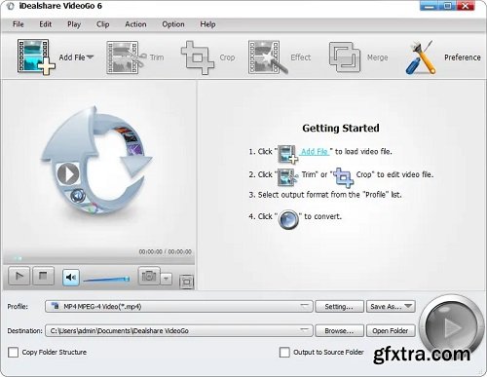This screenshot has width=487, height=377.
Task: Select the Crop tool icon
Action: (x=198, y=57)
